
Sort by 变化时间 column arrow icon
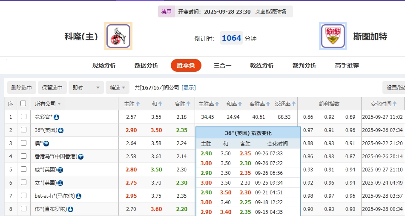[x=394, y=104]
